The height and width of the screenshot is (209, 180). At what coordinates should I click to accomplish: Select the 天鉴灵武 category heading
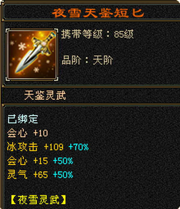coord(45,95)
